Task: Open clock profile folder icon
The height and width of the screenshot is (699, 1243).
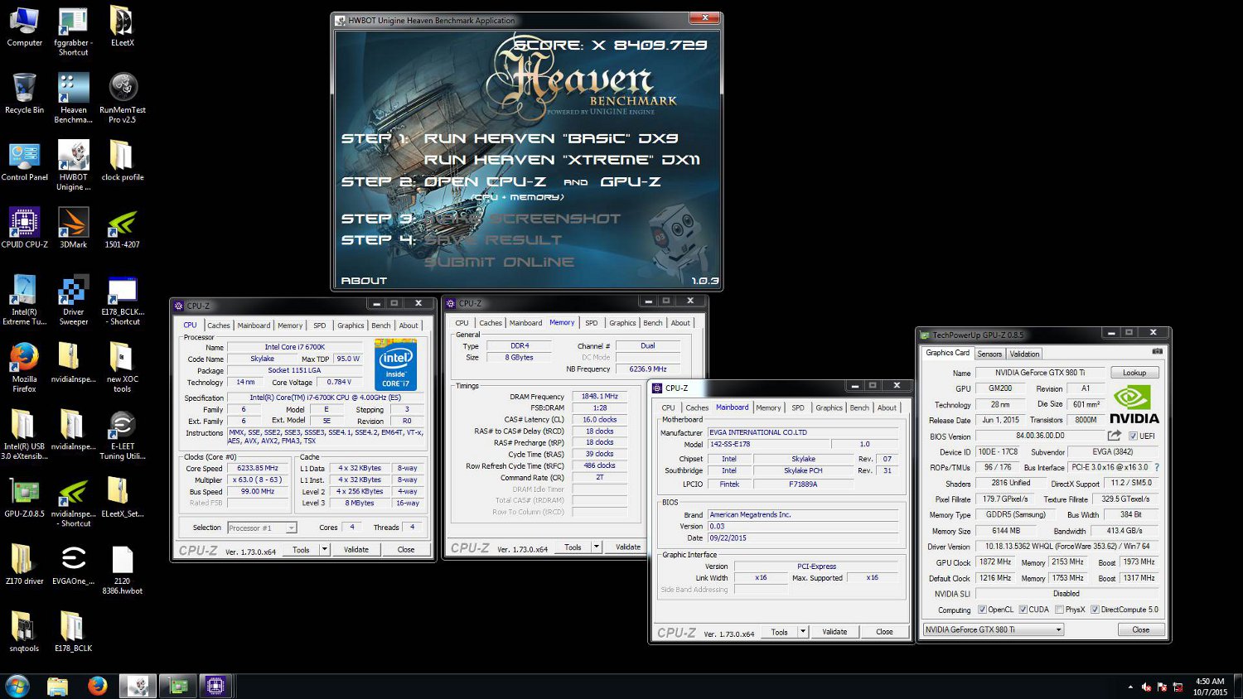Action: [x=122, y=161]
